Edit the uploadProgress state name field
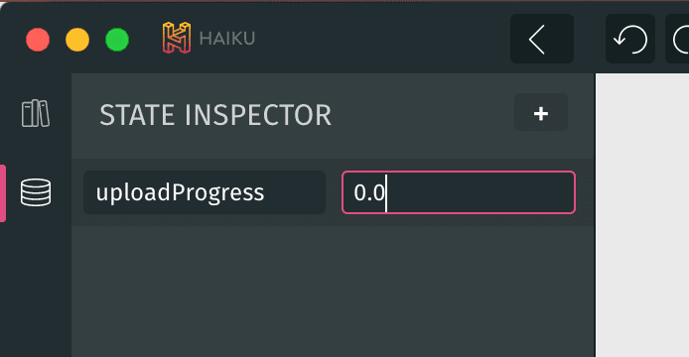Viewport: 689px width, 357px height. (205, 192)
